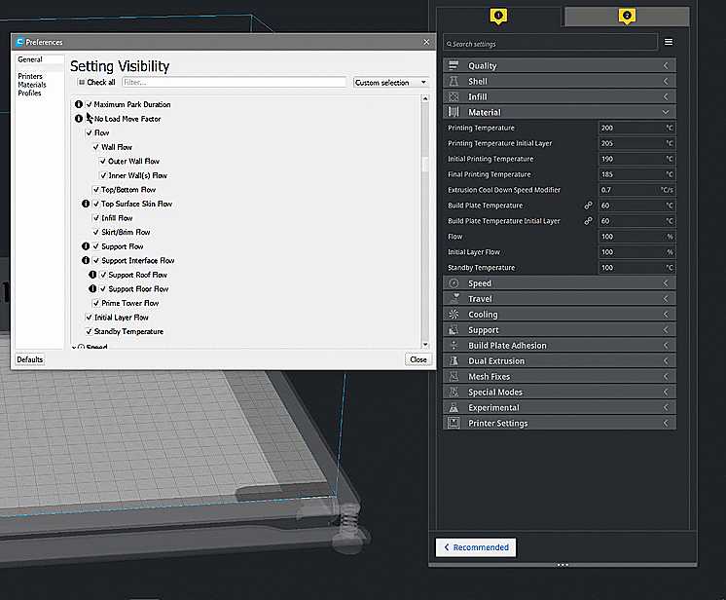The height and width of the screenshot is (600, 726).
Task: Click link icon next to Build Plate Temperature
Action: point(588,205)
